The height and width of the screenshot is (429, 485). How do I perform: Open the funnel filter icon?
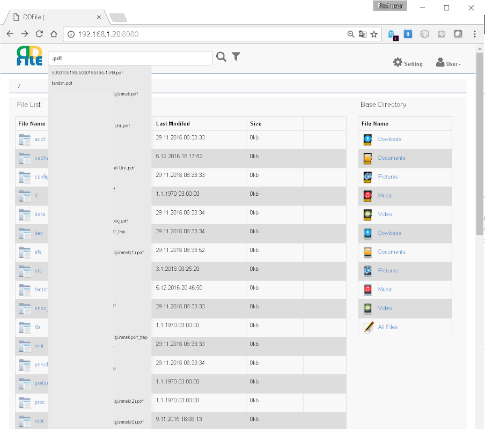236,57
